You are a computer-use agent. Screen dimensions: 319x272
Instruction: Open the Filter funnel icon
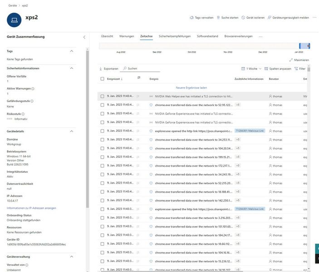[x=296, y=69]
